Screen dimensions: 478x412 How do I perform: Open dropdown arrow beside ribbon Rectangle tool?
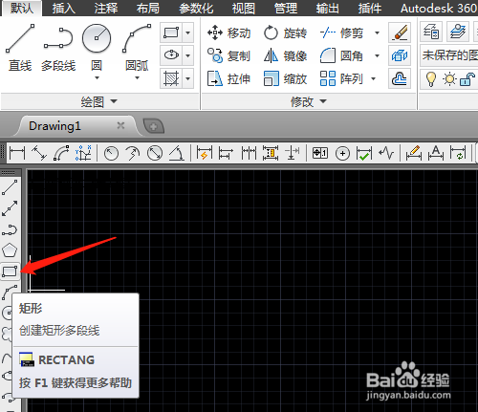(188, 33)
